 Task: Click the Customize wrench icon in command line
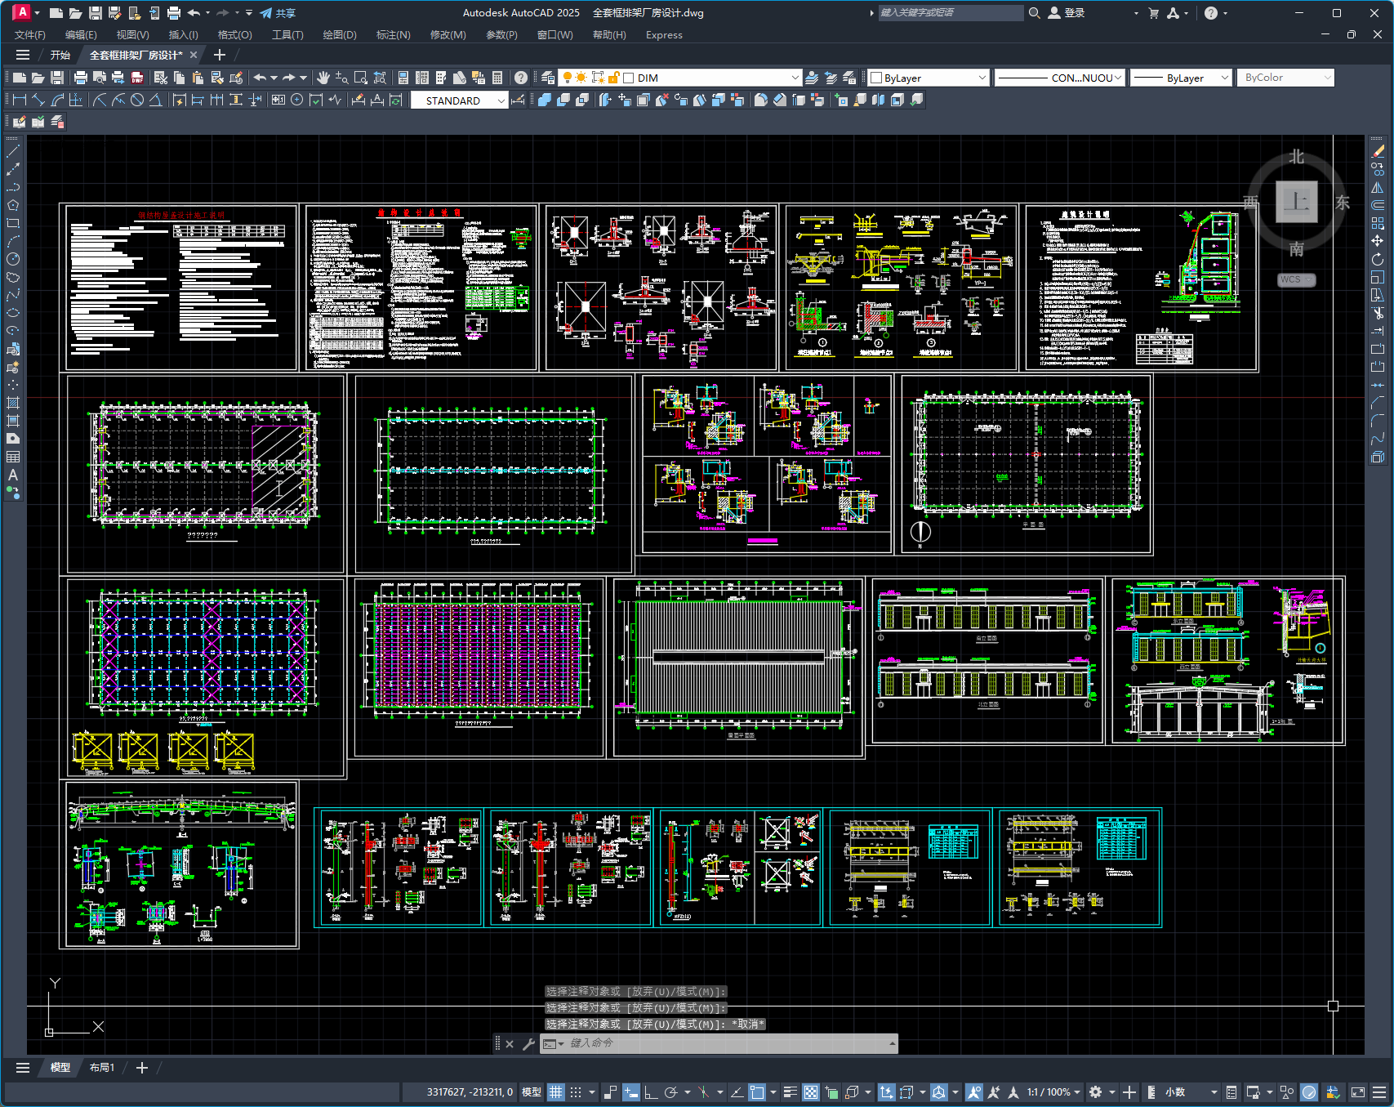click(528, 1043)
